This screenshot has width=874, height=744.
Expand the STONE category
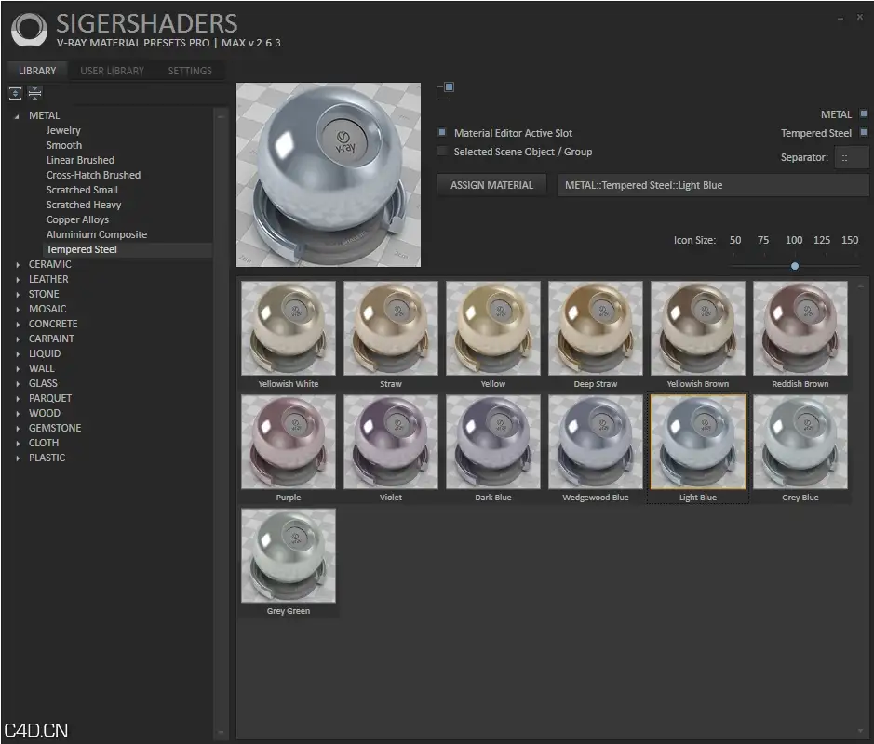click(18, 295)
